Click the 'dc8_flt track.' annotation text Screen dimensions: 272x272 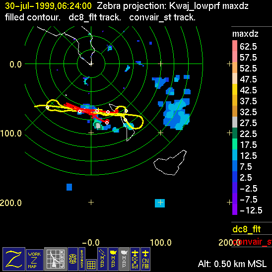[95, 17]
